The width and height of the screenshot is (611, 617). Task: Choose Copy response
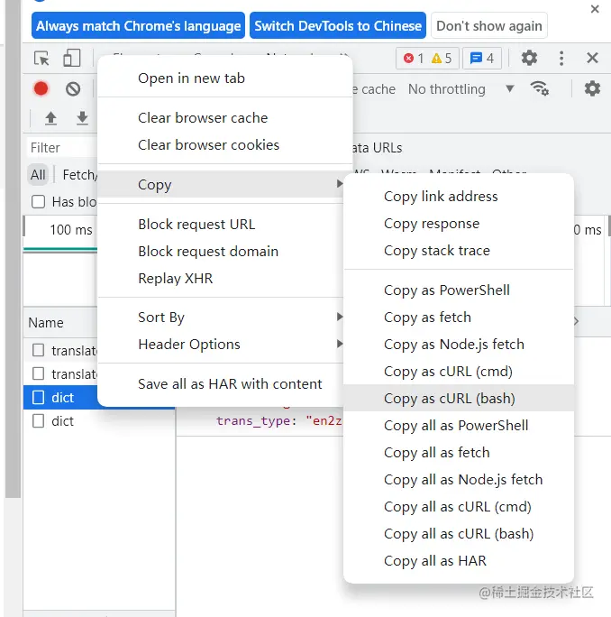(459, 224)
